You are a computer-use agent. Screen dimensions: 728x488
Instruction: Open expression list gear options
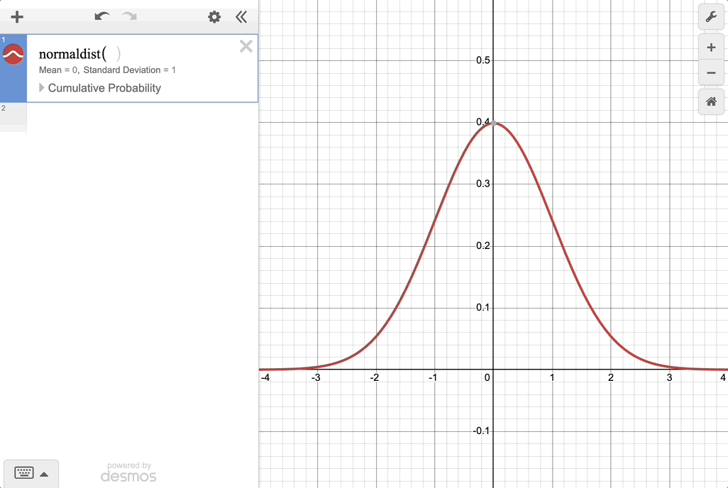(x=214, y=17)
